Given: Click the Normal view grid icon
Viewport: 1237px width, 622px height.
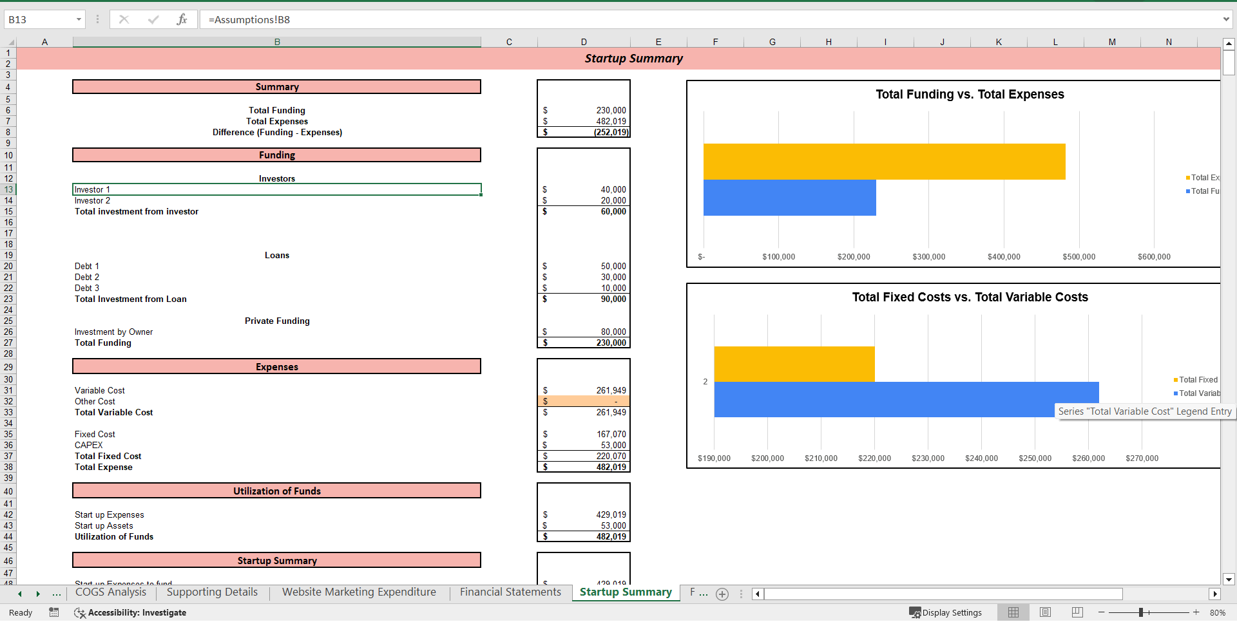Looking at the screenshot, I should click(x=1013, y=612).
